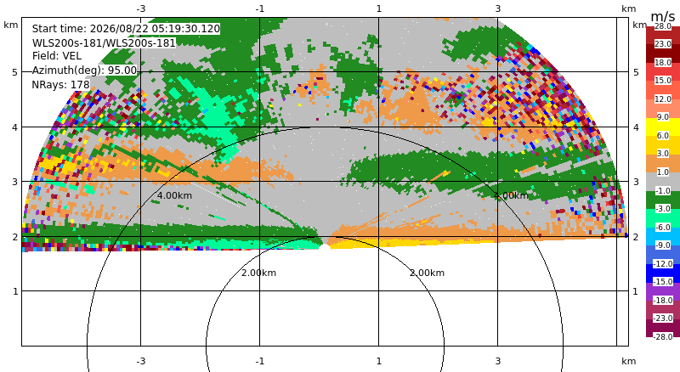Screen dimensions: 680x372
Task: Click the orange 1.0 colorbar band
Action: [x=663, y=163]
